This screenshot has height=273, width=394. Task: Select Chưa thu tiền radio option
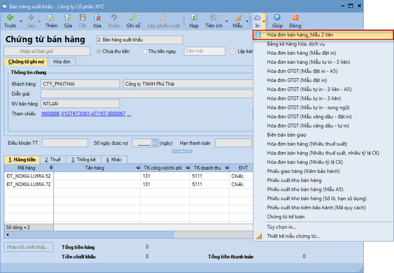point(99,51)
